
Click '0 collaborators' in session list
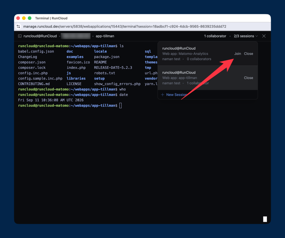199,59
